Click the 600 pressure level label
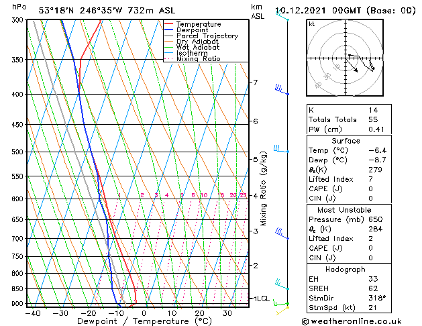This screenshot has width=422, height=326. click(19, 199)
